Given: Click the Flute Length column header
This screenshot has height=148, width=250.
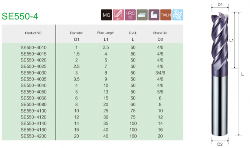Looking at the screenshot, I should pos(106,32).
